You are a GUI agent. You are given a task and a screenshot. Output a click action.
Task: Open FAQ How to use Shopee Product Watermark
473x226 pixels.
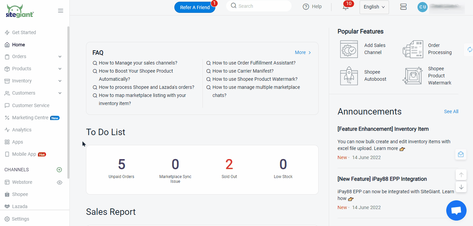pos(255,79)
